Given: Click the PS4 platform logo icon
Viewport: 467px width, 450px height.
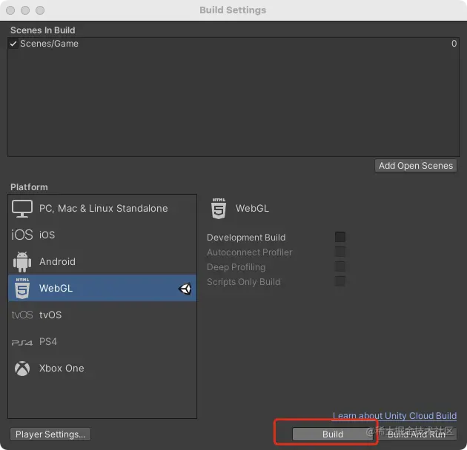Looking at the screenshot, I should 21,343.
